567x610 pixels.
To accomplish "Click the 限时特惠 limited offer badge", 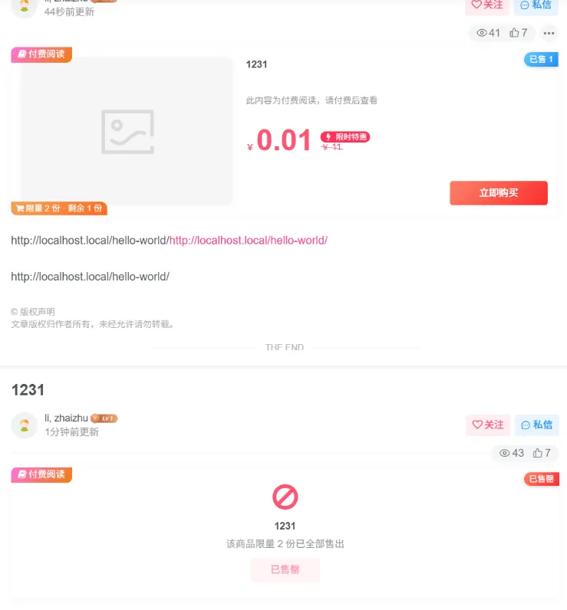I will pyautogui.click(x=345, y=137).
